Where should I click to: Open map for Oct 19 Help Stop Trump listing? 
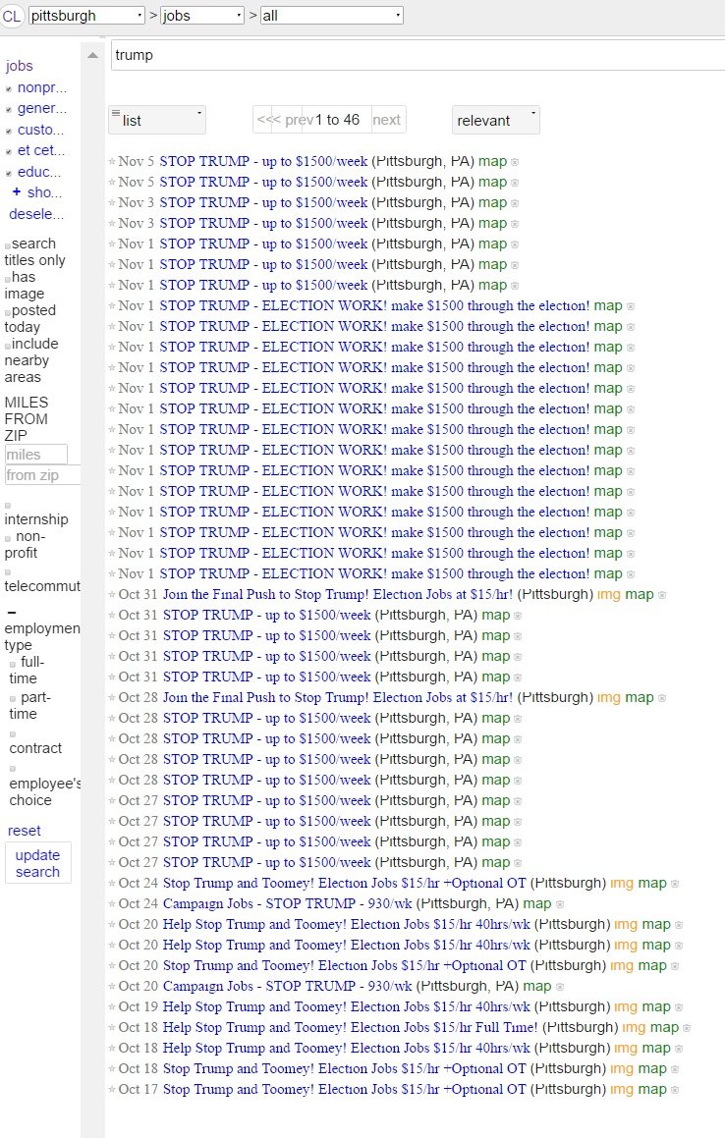[656, 1006]
